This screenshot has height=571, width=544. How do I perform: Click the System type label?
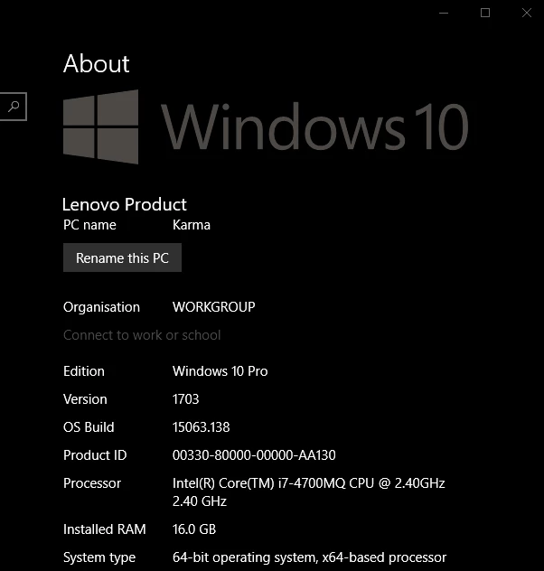click(99, 557)
